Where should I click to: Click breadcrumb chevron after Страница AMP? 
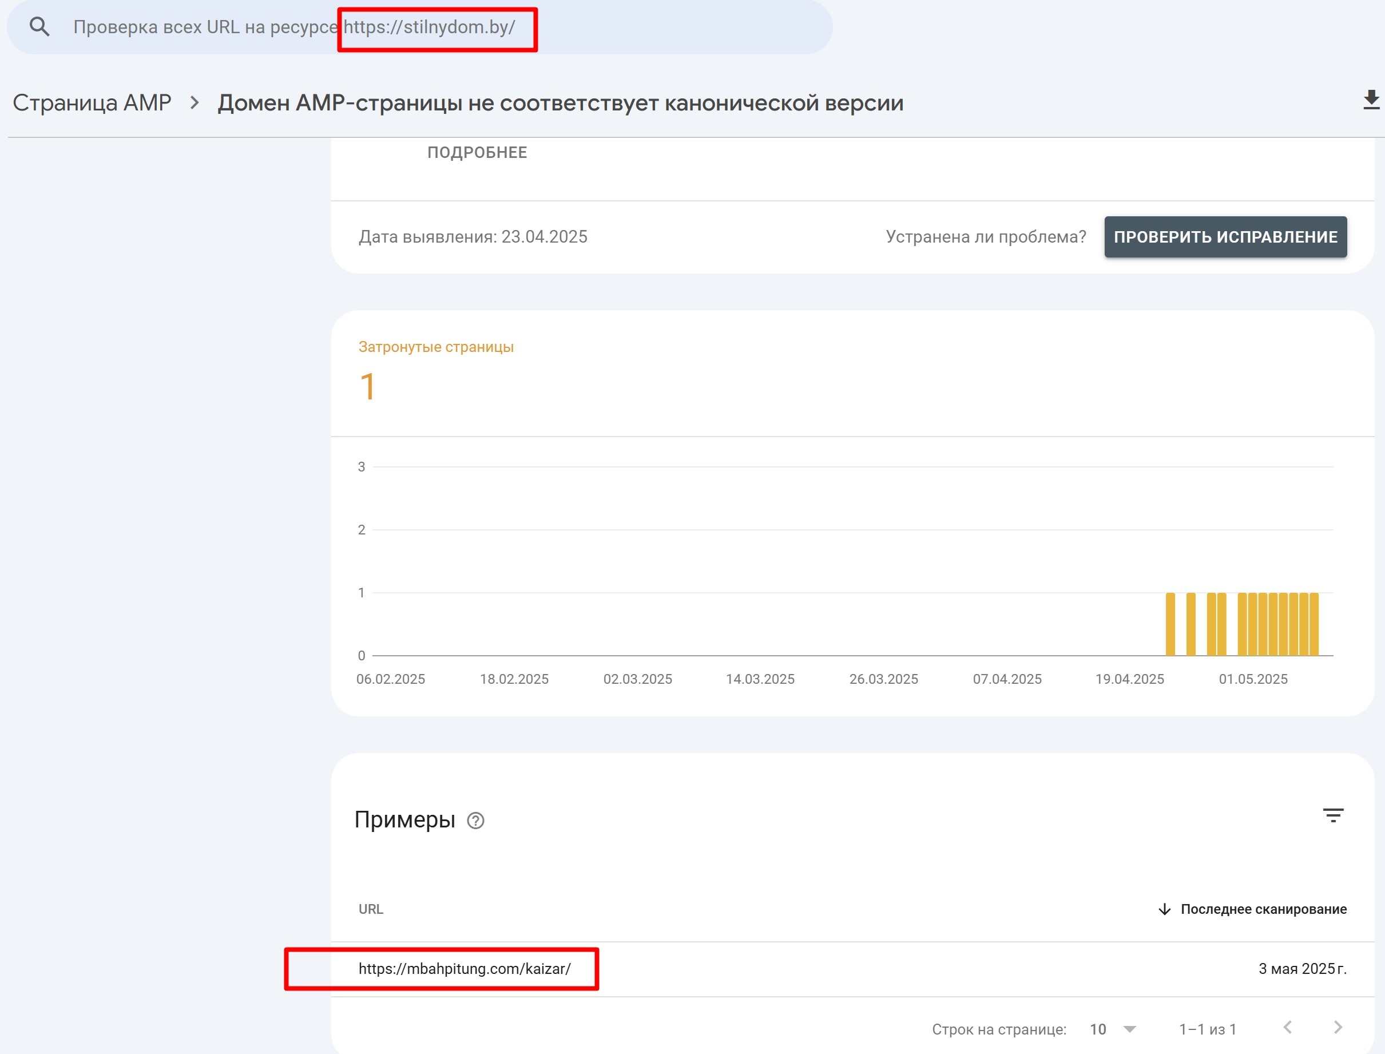(x=195, y=103)
